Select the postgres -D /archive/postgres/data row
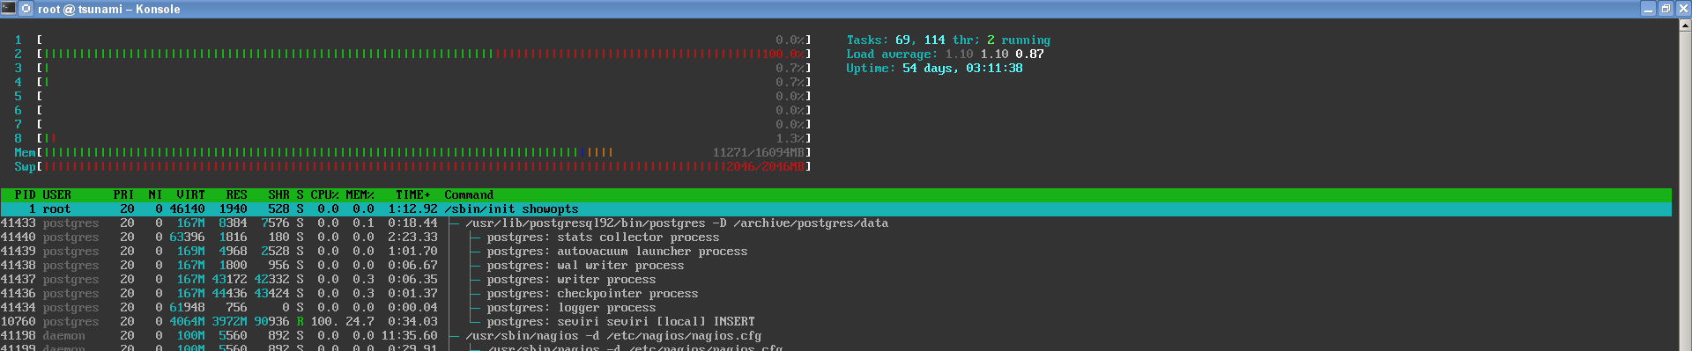 point(835,223)
